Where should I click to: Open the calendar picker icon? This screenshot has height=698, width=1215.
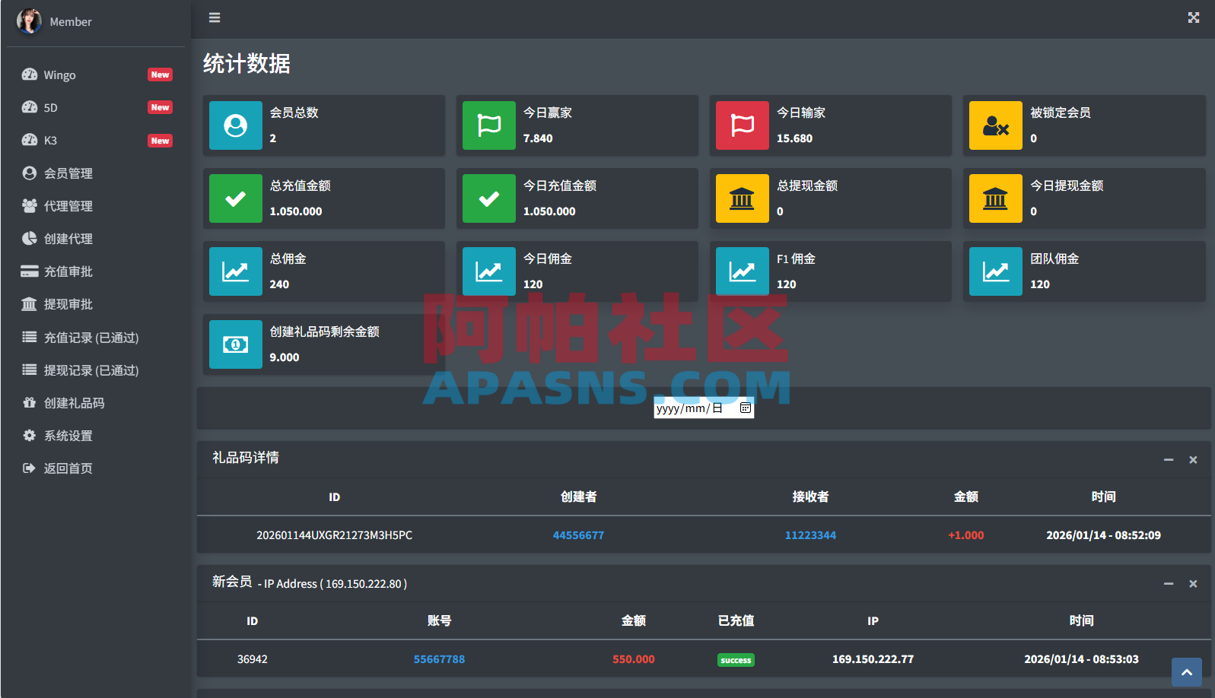click(746, 408)
